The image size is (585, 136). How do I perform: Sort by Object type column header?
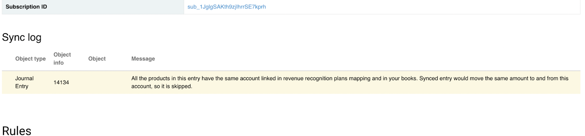pos(30,58)
